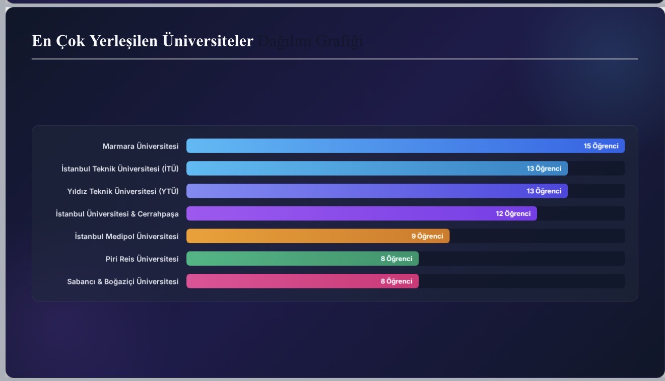
Task: Select the "12 Öğrenci" value
Action: [x=513, y=214]
